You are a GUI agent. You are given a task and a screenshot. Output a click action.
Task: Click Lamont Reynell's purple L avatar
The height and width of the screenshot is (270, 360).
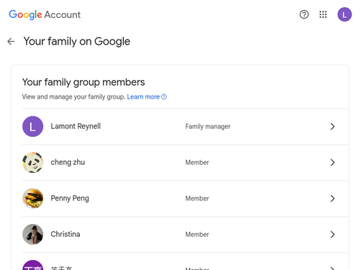click(x=32, y=127)
